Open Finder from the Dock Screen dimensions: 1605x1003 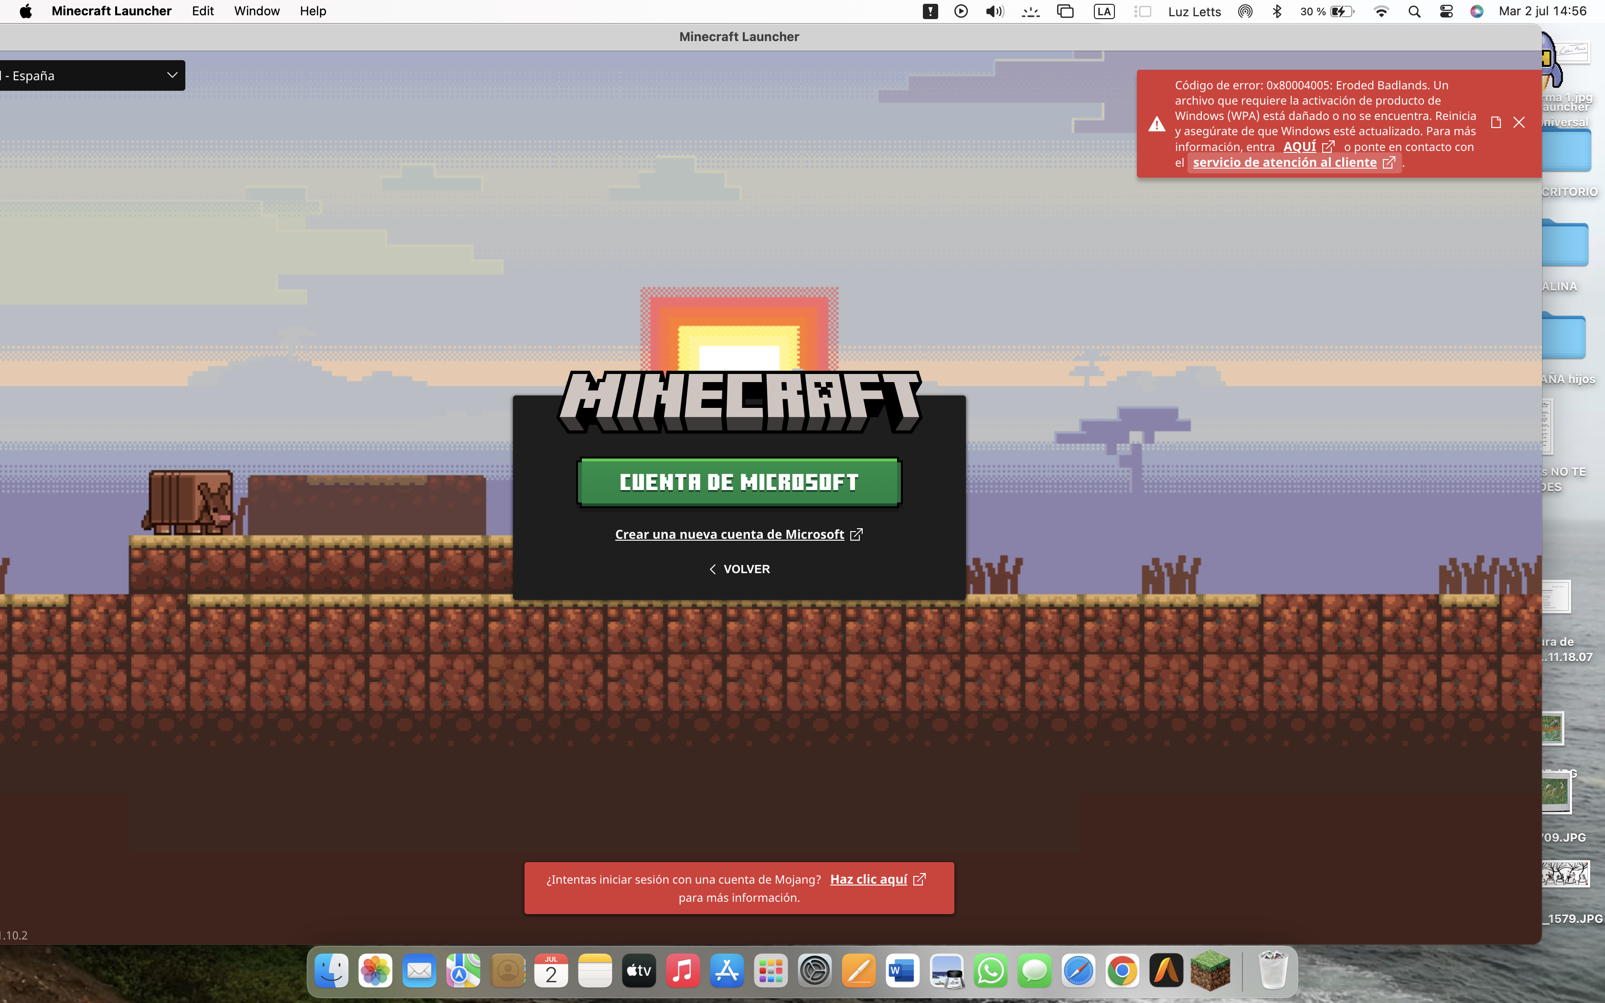(x=332, y=971)
